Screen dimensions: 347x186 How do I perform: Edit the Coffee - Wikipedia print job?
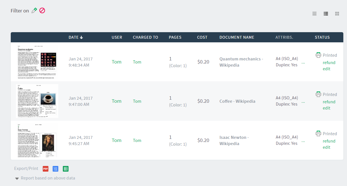coord(326,108)
